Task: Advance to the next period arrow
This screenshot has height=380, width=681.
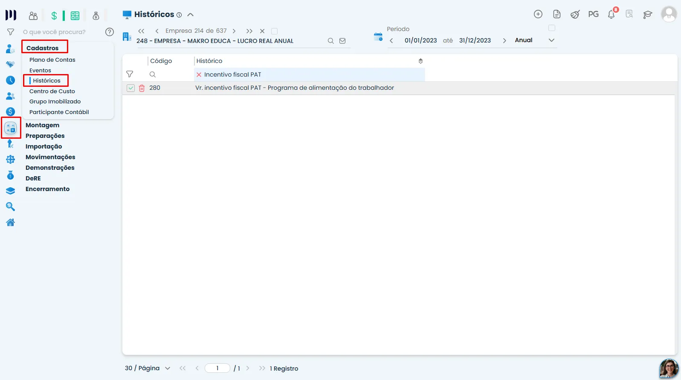Action: [504, 41]
